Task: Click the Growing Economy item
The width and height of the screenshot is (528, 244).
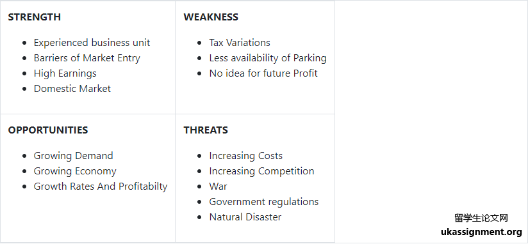Action: pos(75,171)
